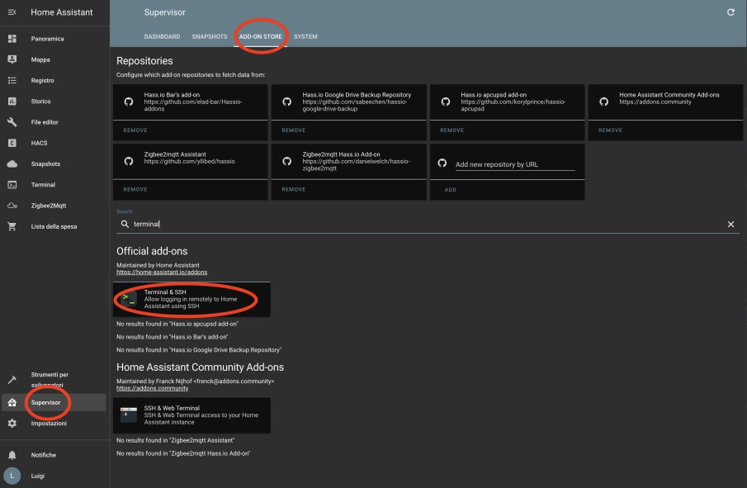
Task: Click the Official add-ons heading
Action: coord(152,251)
